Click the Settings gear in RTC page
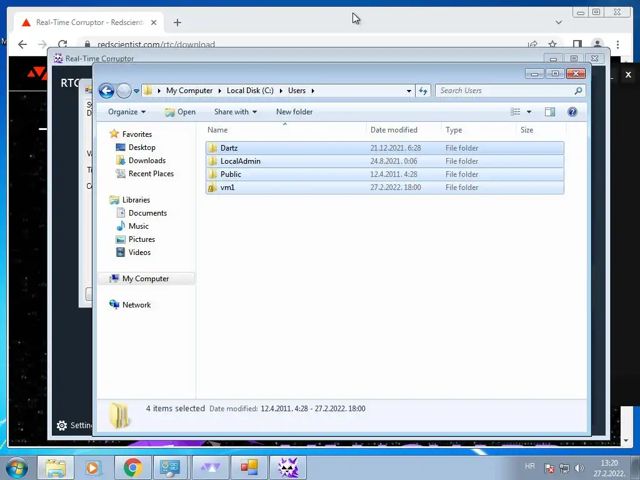The image size is (640, 480). pos(62,426)
